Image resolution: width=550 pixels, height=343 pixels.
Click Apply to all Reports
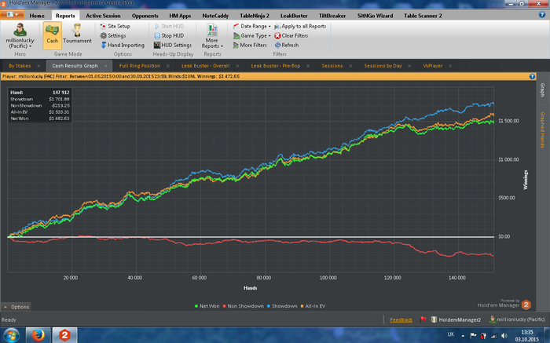[300, 26]
